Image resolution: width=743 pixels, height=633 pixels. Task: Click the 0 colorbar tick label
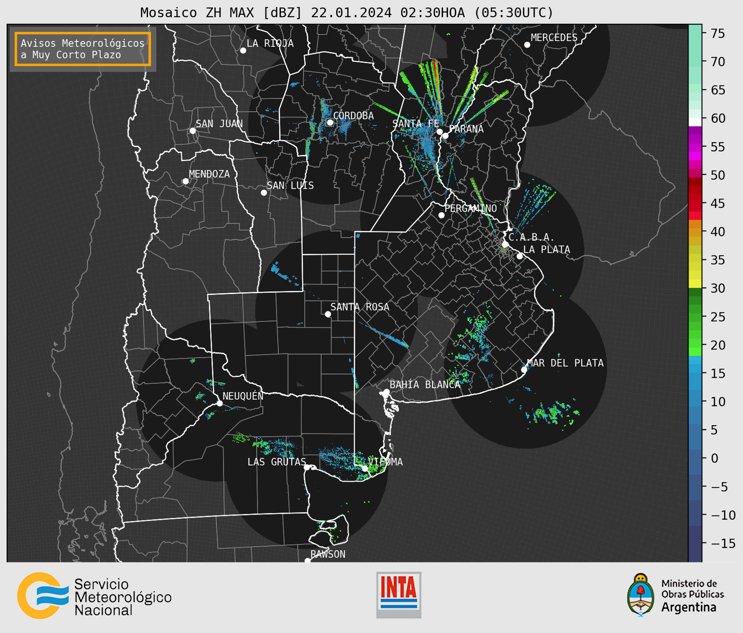(714, 459)
